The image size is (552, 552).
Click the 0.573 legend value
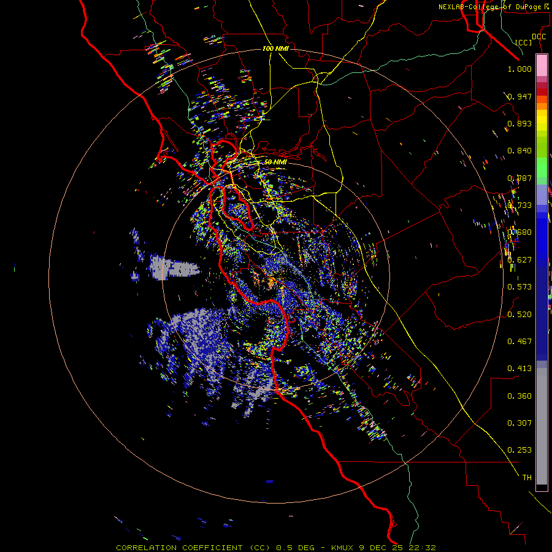[x=519, y=287]
